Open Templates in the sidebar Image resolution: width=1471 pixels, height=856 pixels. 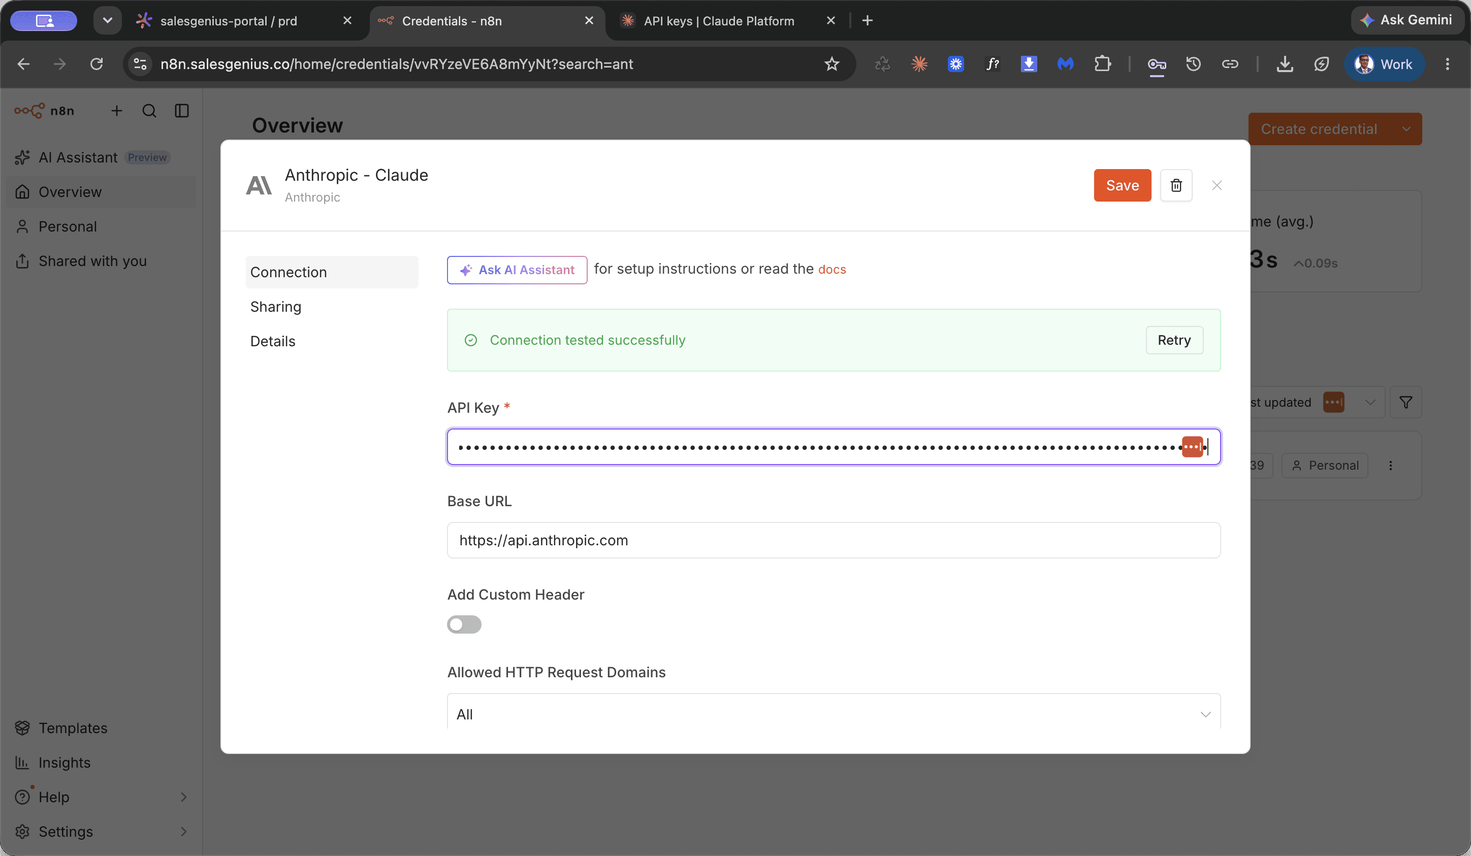tap(101, 728)
